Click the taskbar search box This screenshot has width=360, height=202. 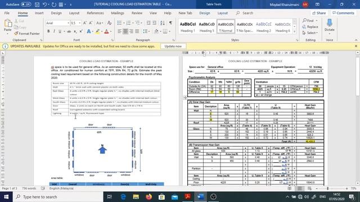(58, 197)
